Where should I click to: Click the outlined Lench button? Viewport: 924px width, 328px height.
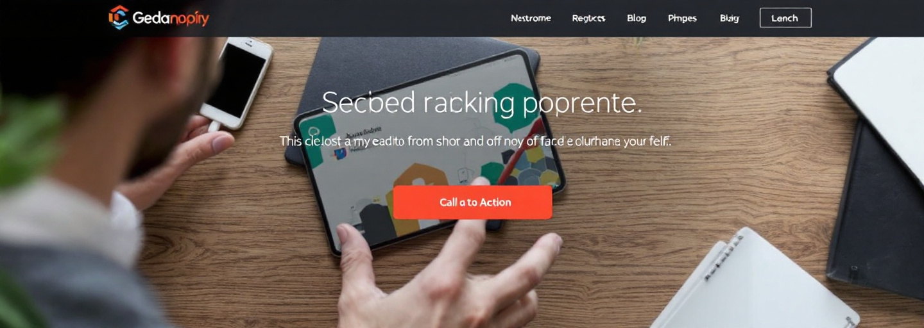pos(785,18)
